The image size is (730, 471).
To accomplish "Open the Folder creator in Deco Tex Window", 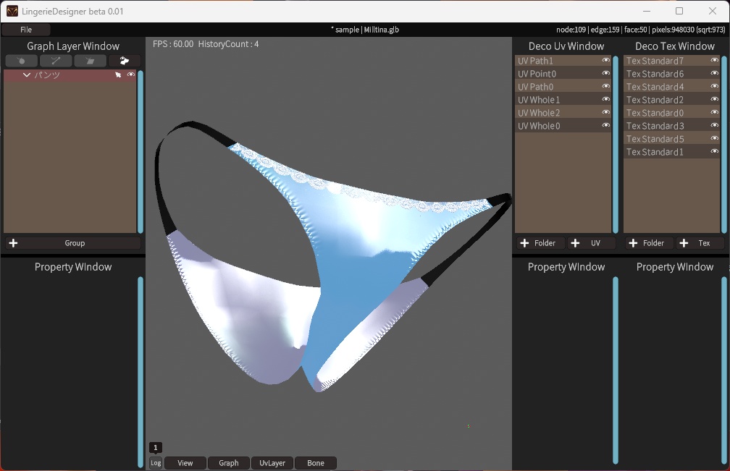I will [x=649, y=243].
